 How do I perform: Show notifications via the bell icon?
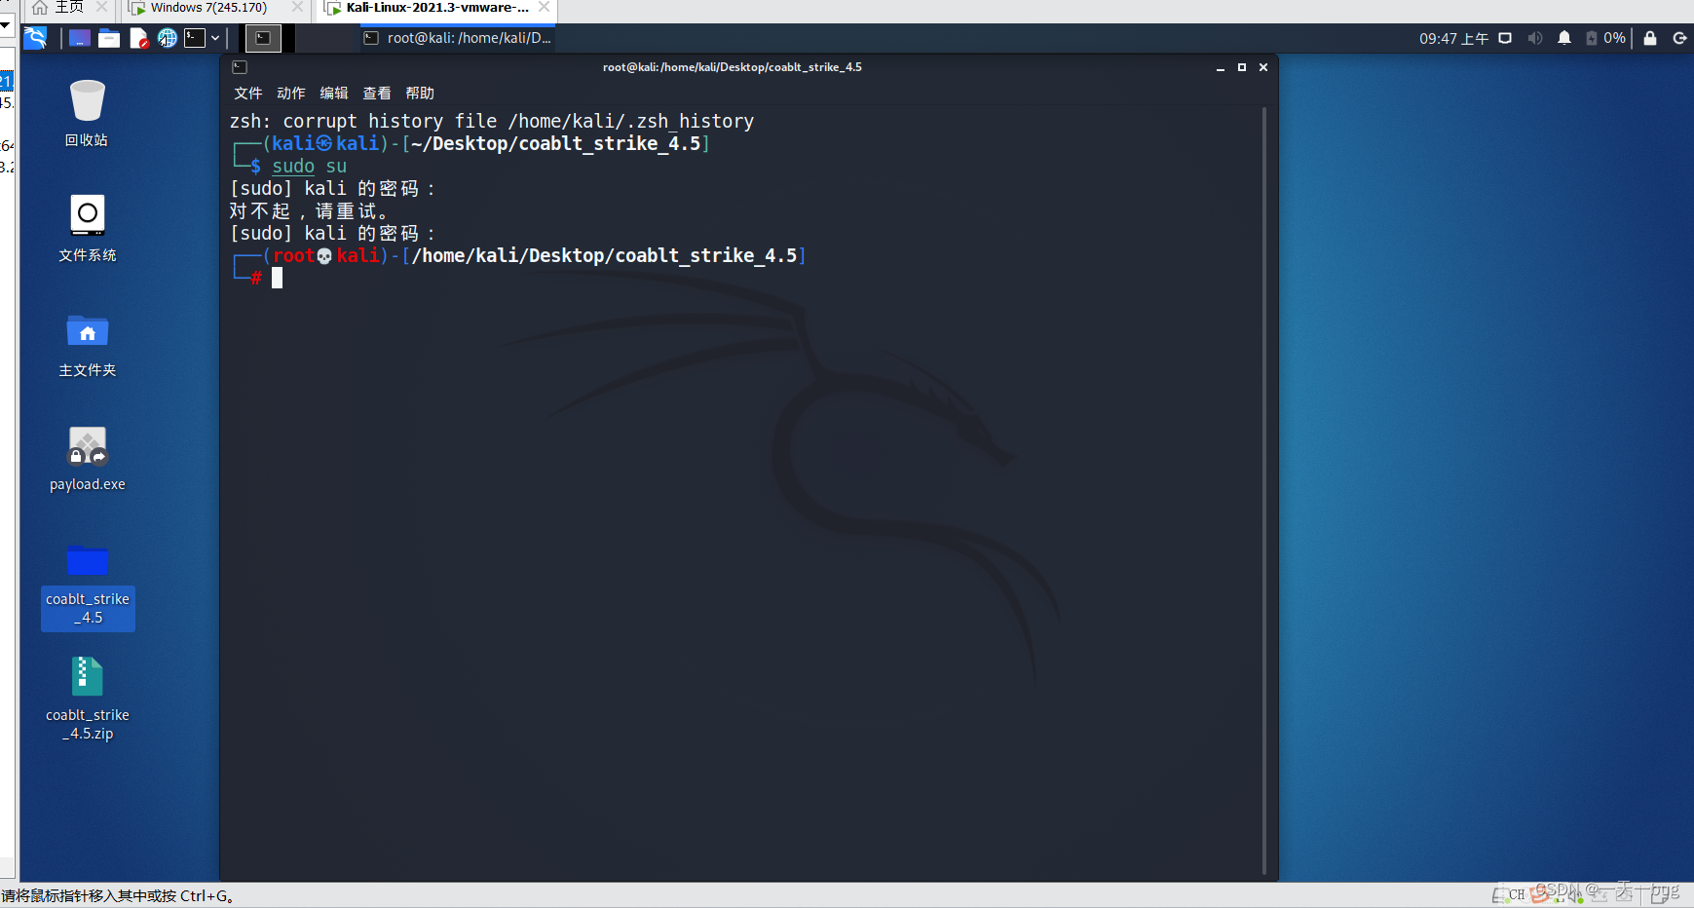(x=1564, y=38)
